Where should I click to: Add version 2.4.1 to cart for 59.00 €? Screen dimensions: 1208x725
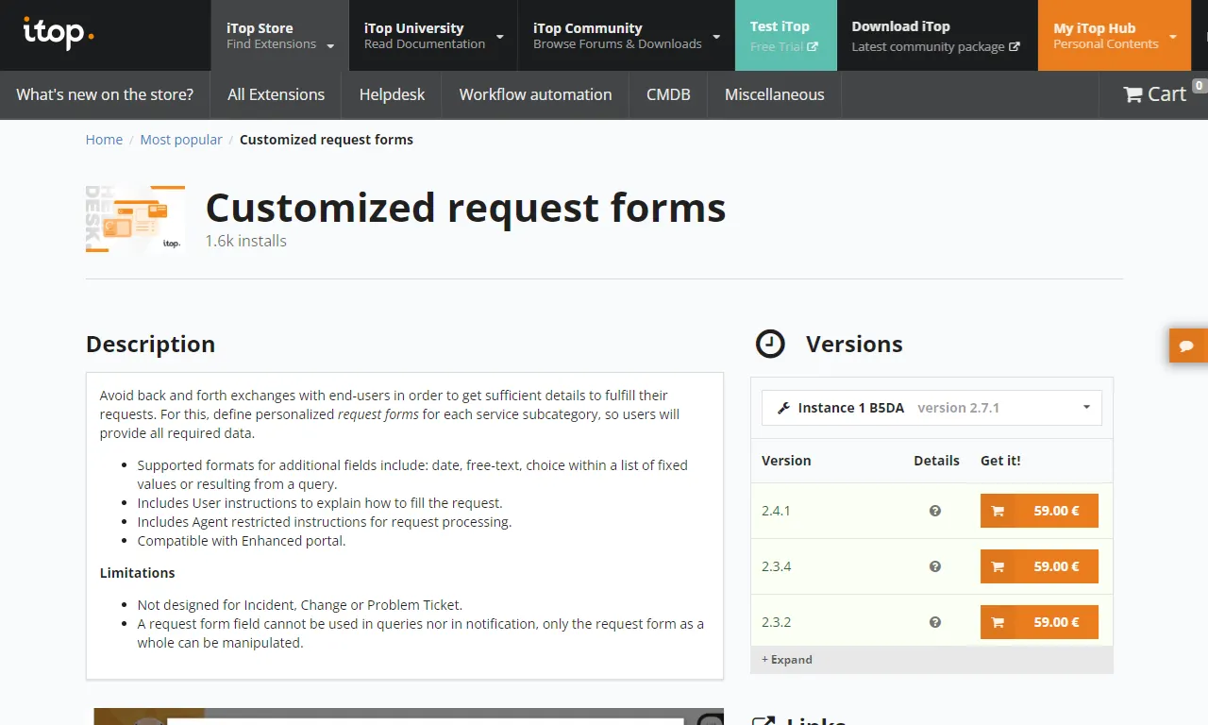pos(1039,511)
